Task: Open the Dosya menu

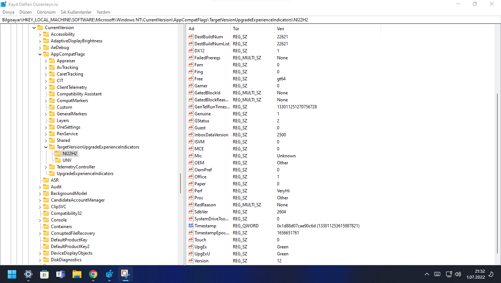Action: pyautogui.click(x=8, y=12)
